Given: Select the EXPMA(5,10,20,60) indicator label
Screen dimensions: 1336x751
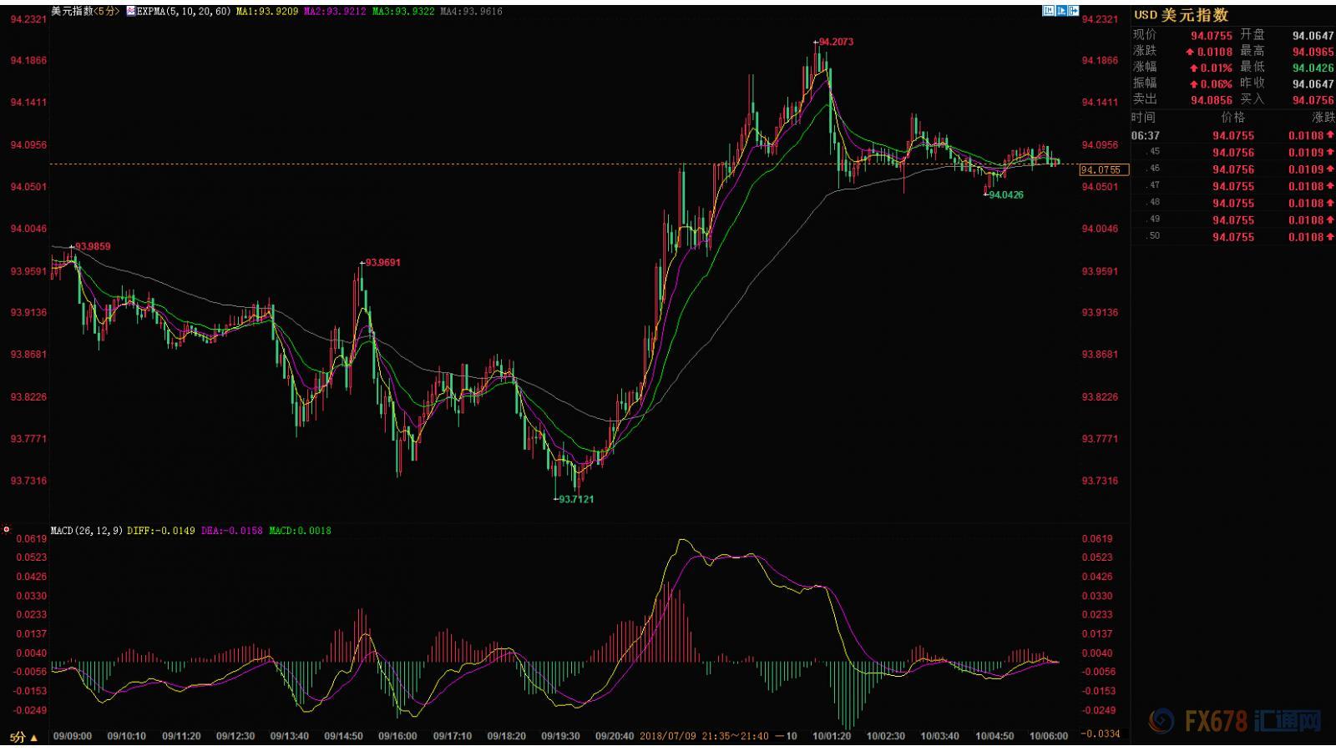Looking at the screenshot, I should coord(184,12).
